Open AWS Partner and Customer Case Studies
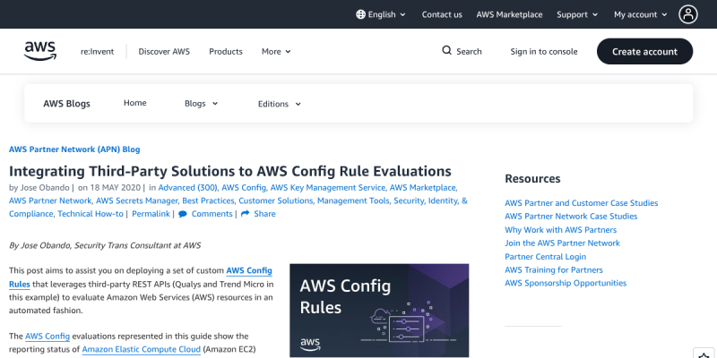This screenshot has width=717, height=358. [581, 203]
